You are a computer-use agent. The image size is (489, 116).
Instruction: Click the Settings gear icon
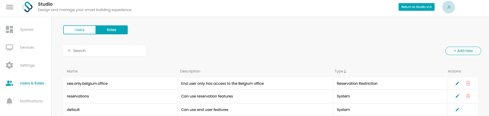9,65
